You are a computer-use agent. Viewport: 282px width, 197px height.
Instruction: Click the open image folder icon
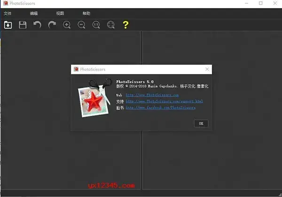pyautogui.click(x=8, y=25)
